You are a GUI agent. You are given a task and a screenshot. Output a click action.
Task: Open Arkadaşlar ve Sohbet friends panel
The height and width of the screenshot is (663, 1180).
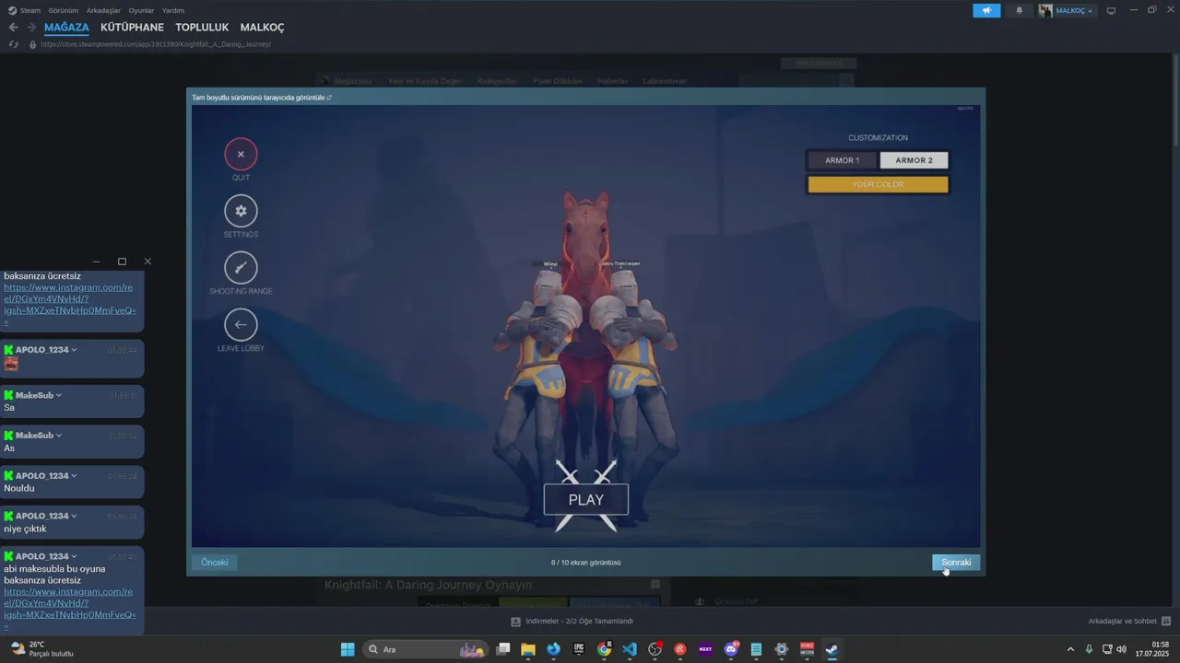pyautogui.click(x=1129, y=621)
